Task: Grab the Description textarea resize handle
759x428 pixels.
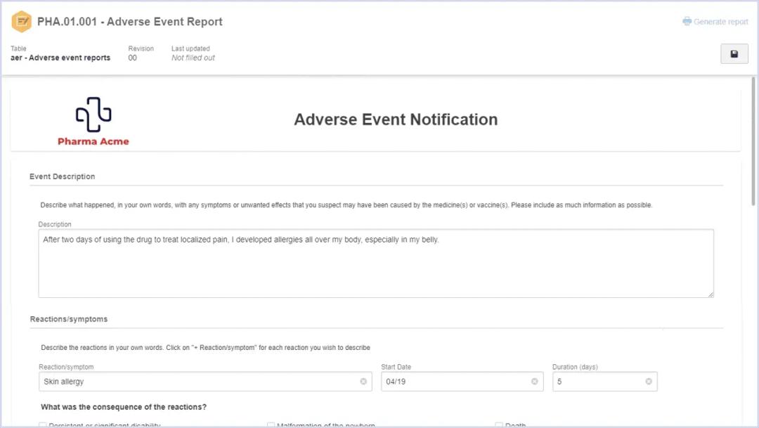Action: [711, 294]
